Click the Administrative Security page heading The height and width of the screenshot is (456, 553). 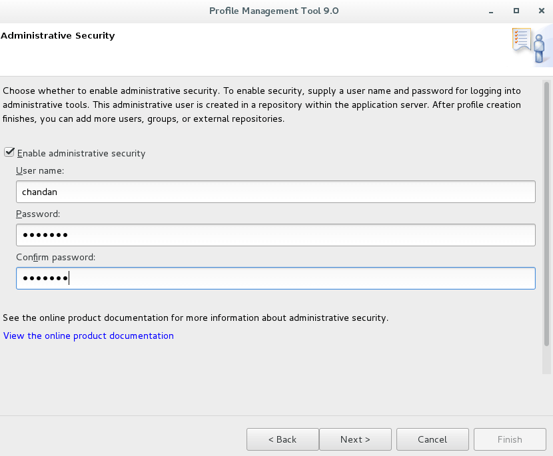coord(58,35)
